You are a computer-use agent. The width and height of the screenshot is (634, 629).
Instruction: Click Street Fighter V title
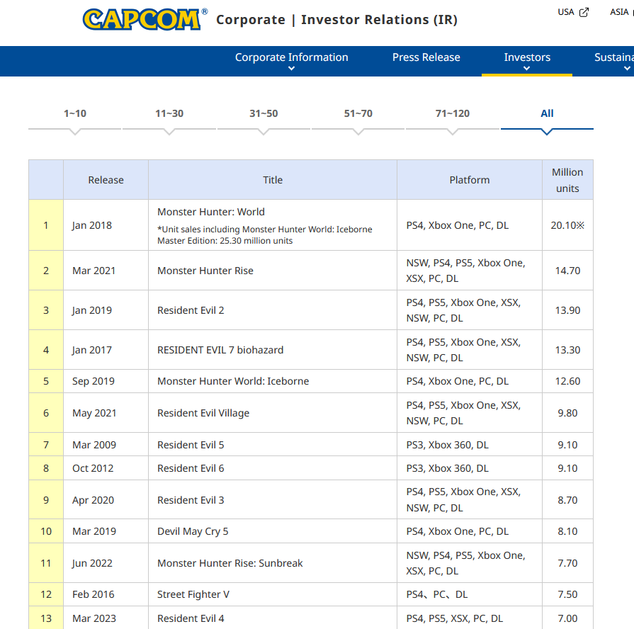193,594
